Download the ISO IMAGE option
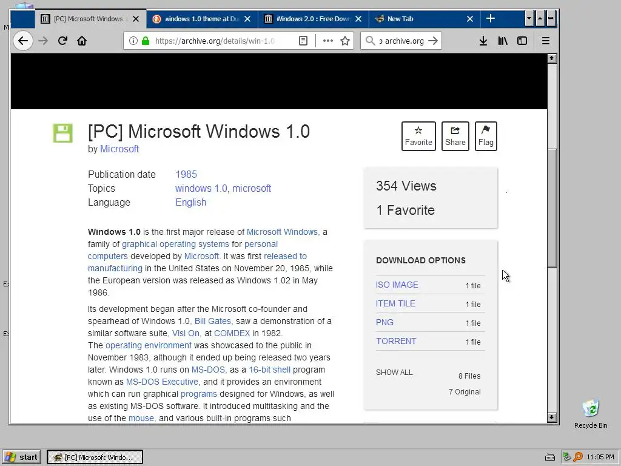The height and width of the screenshot is (466, 621). click(397, 285)
